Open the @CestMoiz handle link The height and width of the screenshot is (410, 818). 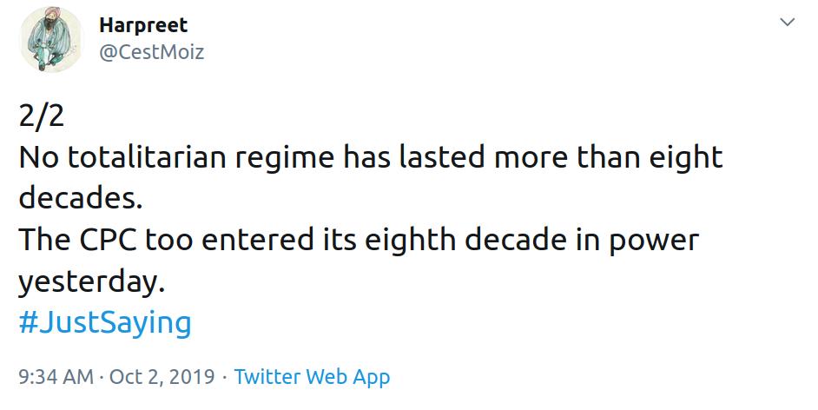[151, 52]
